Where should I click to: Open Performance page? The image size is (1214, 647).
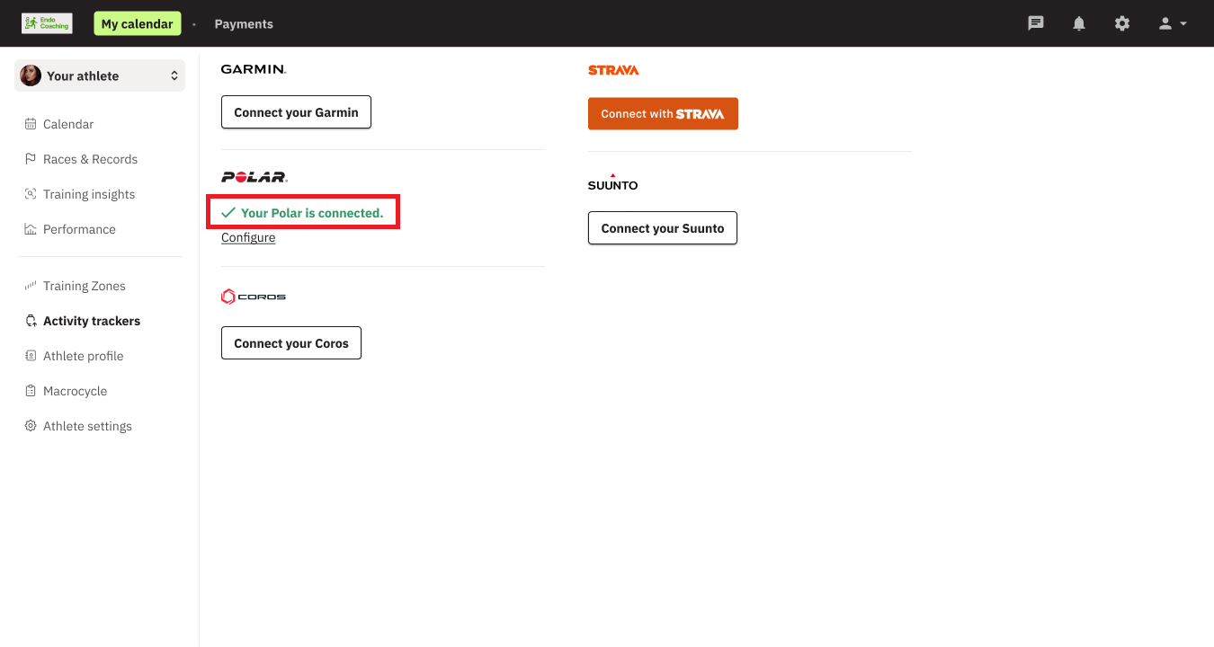tap(79, 229)
